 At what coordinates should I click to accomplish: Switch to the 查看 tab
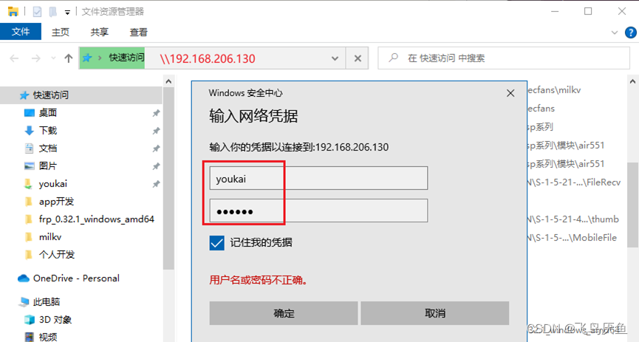(139, 33)
